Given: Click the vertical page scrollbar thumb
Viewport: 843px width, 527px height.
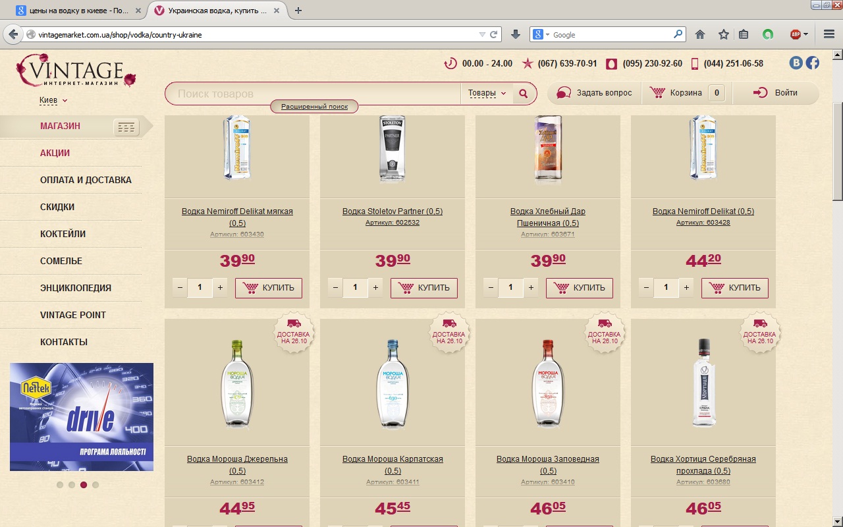Looking at the screenshot, I should click(838, 152).
